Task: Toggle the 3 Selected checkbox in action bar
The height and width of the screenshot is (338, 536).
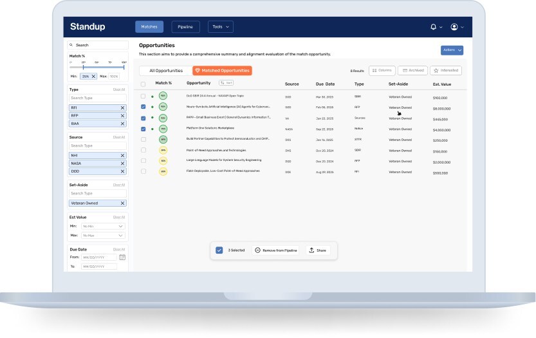Action: tap(219, 250)
